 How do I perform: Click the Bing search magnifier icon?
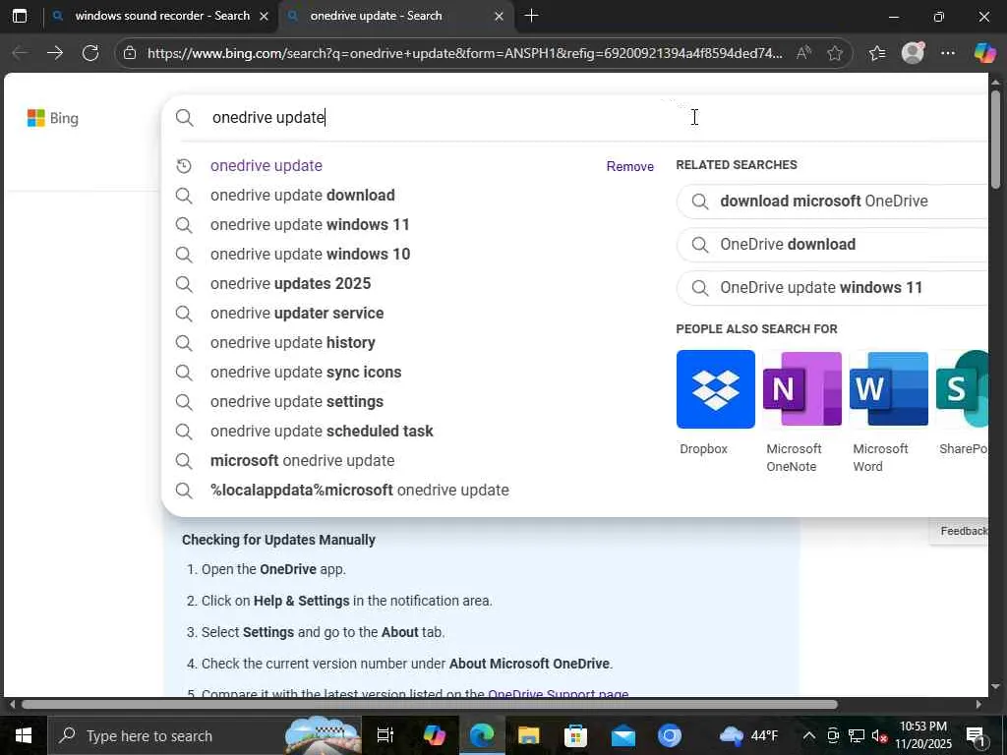coord(184,118)
